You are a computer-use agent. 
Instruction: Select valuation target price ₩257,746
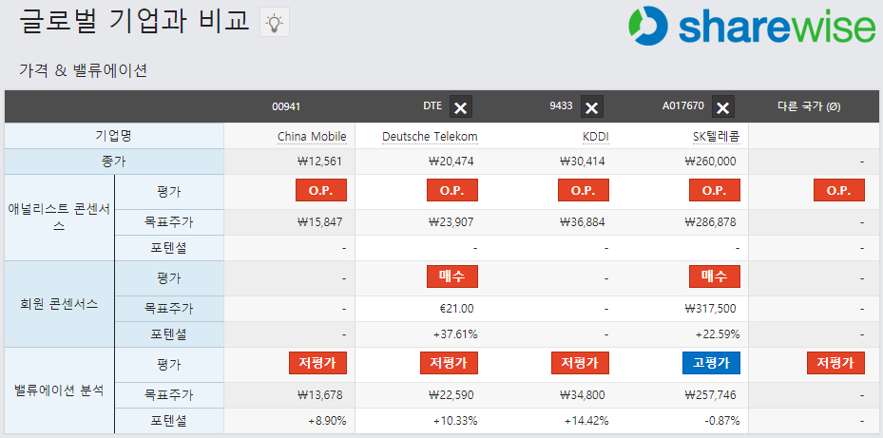(710, 395)
